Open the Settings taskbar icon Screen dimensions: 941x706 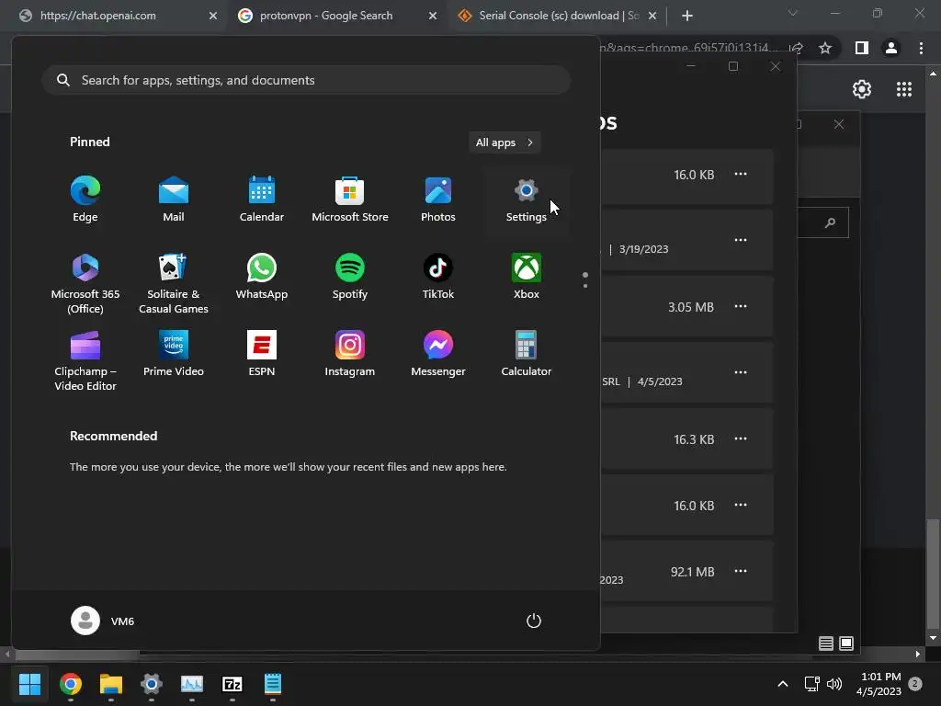(x=152, y=684)
